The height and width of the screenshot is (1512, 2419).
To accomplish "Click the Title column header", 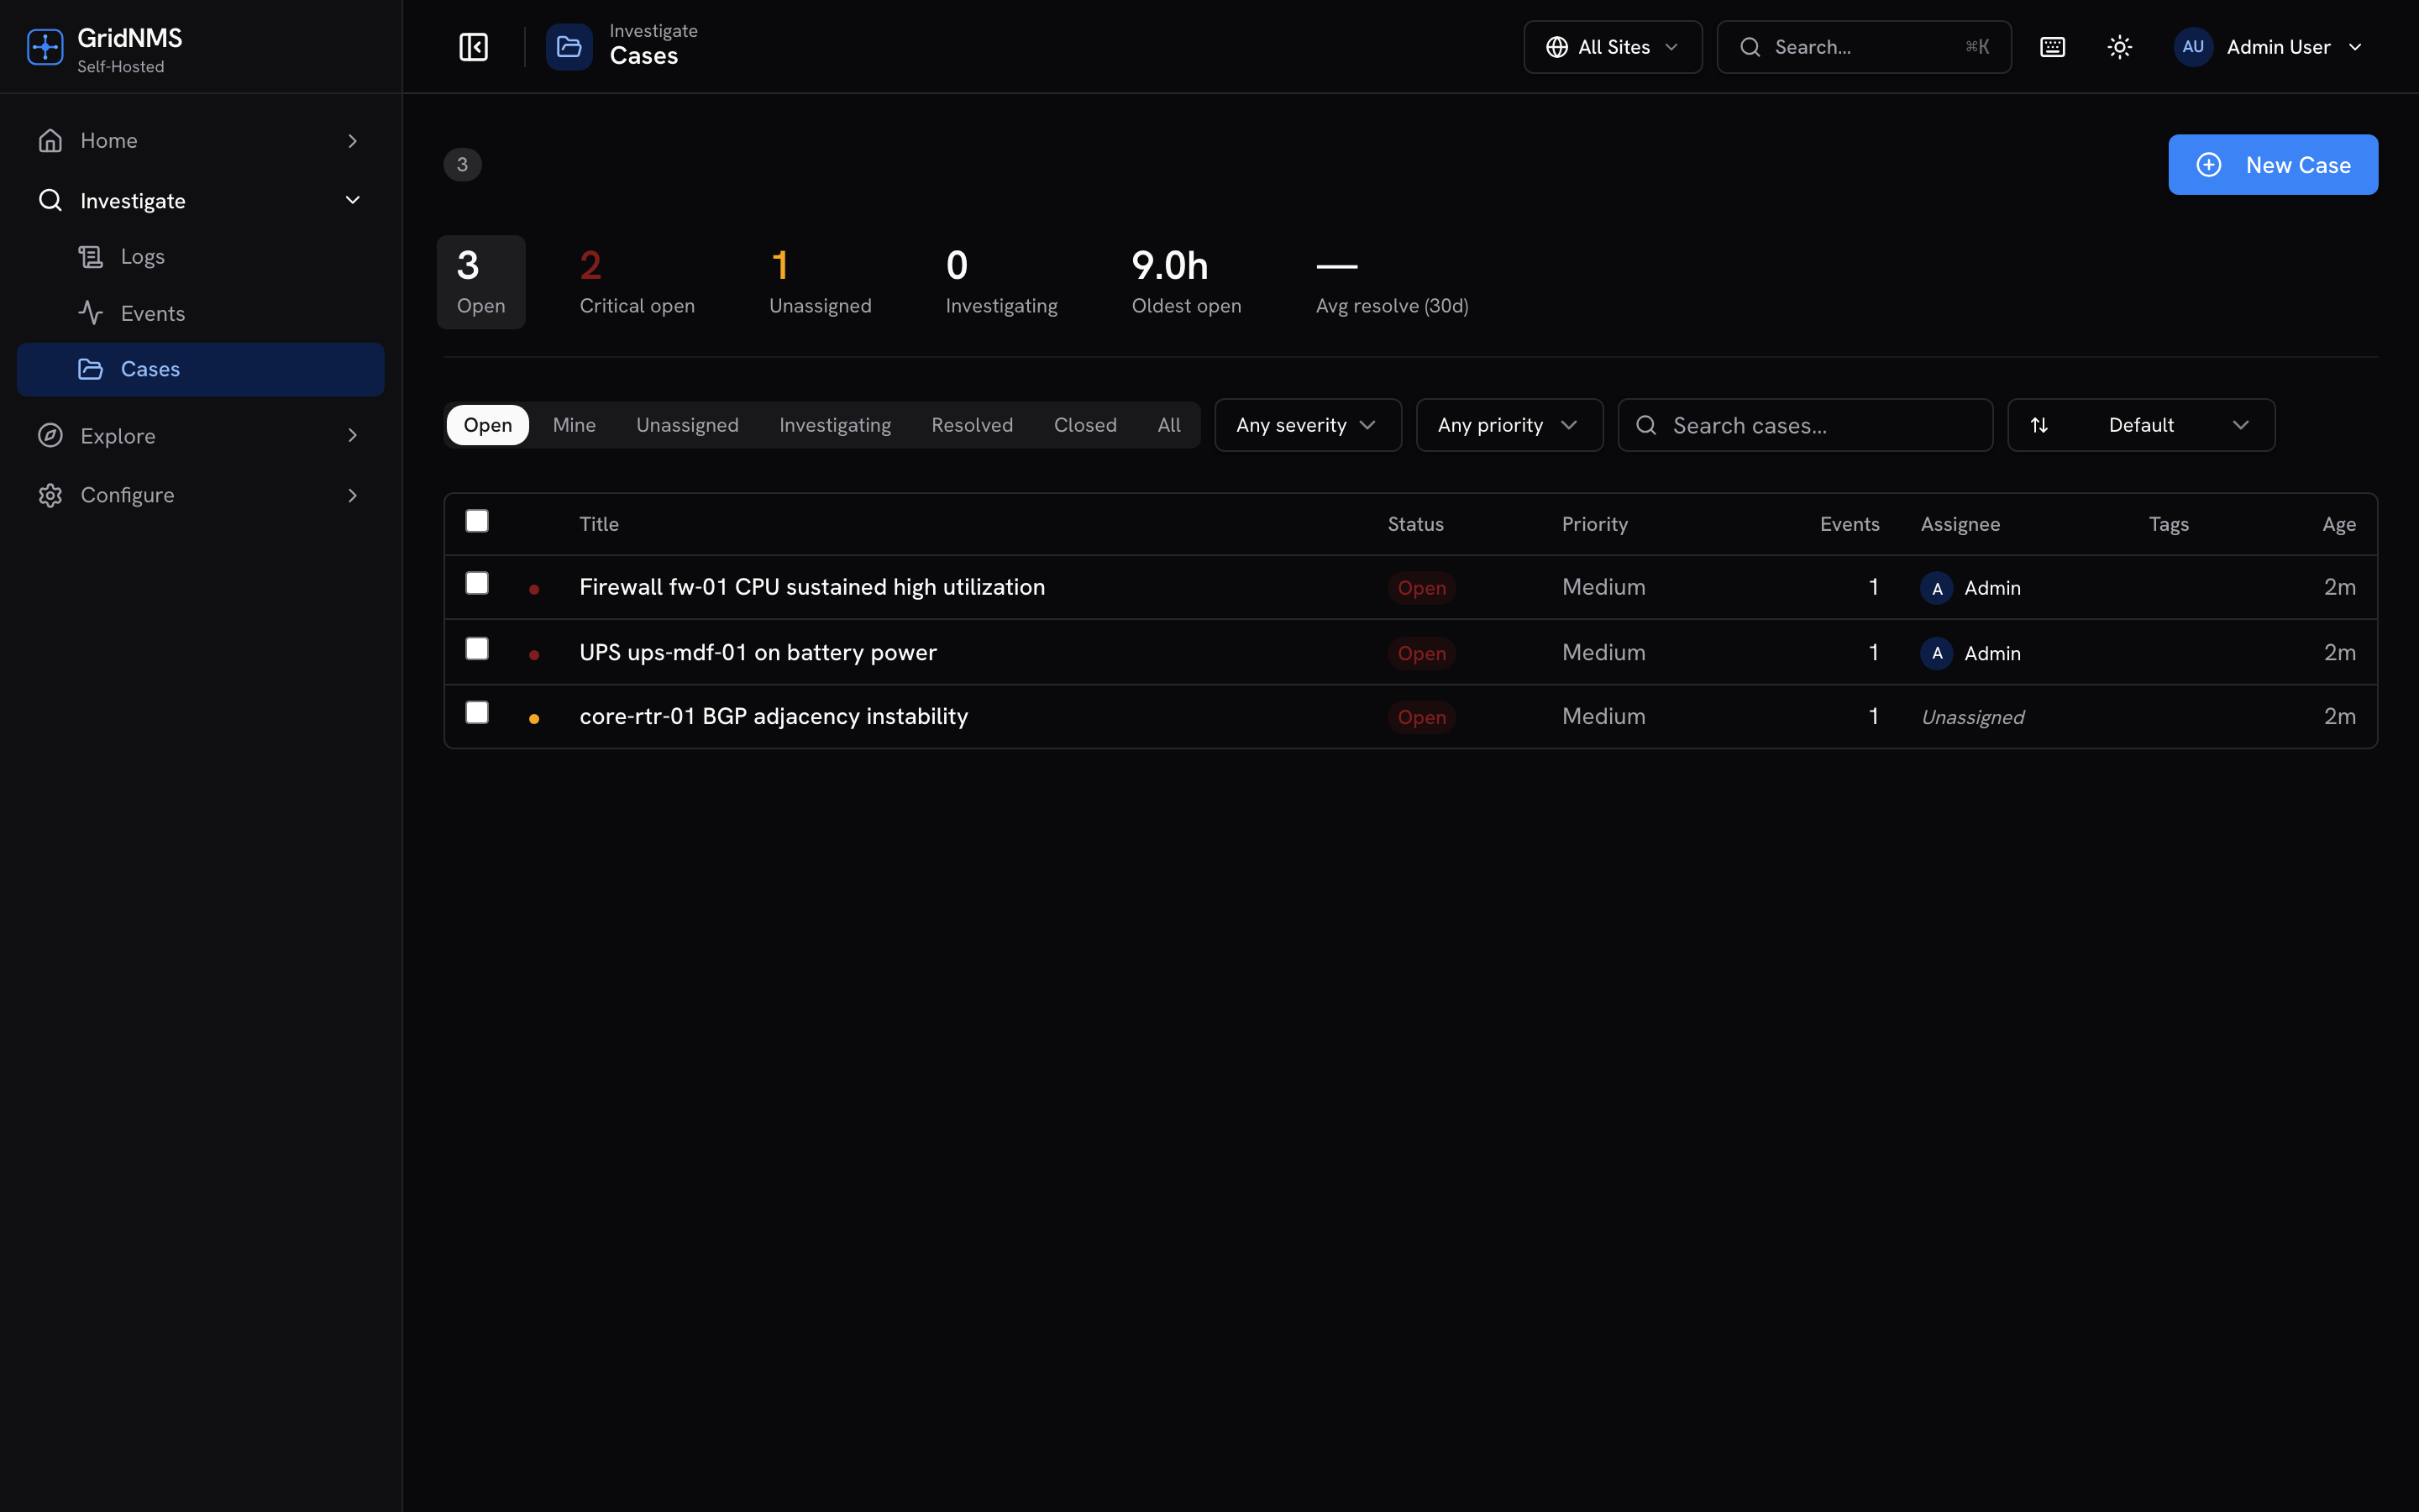I will pyautogui.click(x=599, y=524).
